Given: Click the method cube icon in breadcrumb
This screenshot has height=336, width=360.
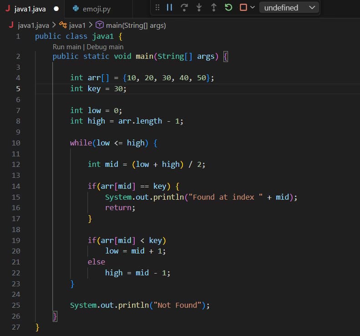Looking at the screenshot, I should (x=100, y=25).
